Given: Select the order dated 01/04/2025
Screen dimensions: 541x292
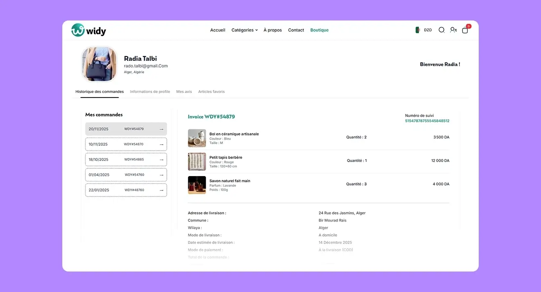Looking at the screenshot, I should (126, 175).
